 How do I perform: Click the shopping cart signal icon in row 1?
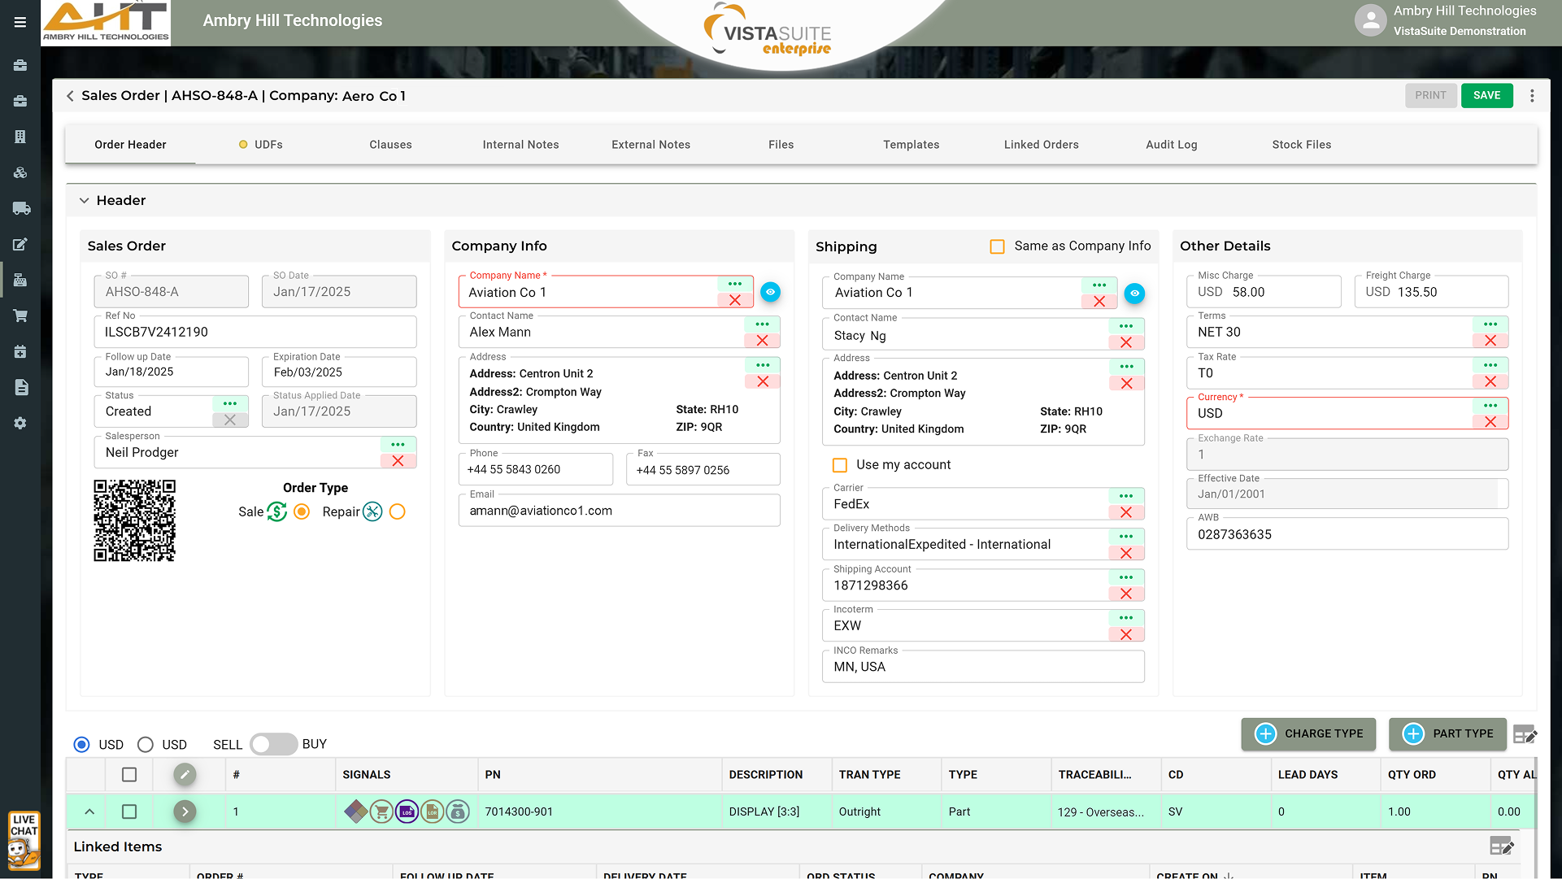pos(381,812)
